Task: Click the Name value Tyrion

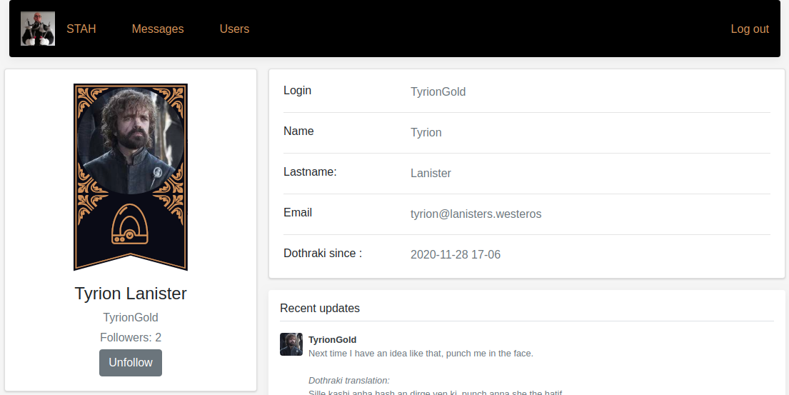Action: [426, 132]
